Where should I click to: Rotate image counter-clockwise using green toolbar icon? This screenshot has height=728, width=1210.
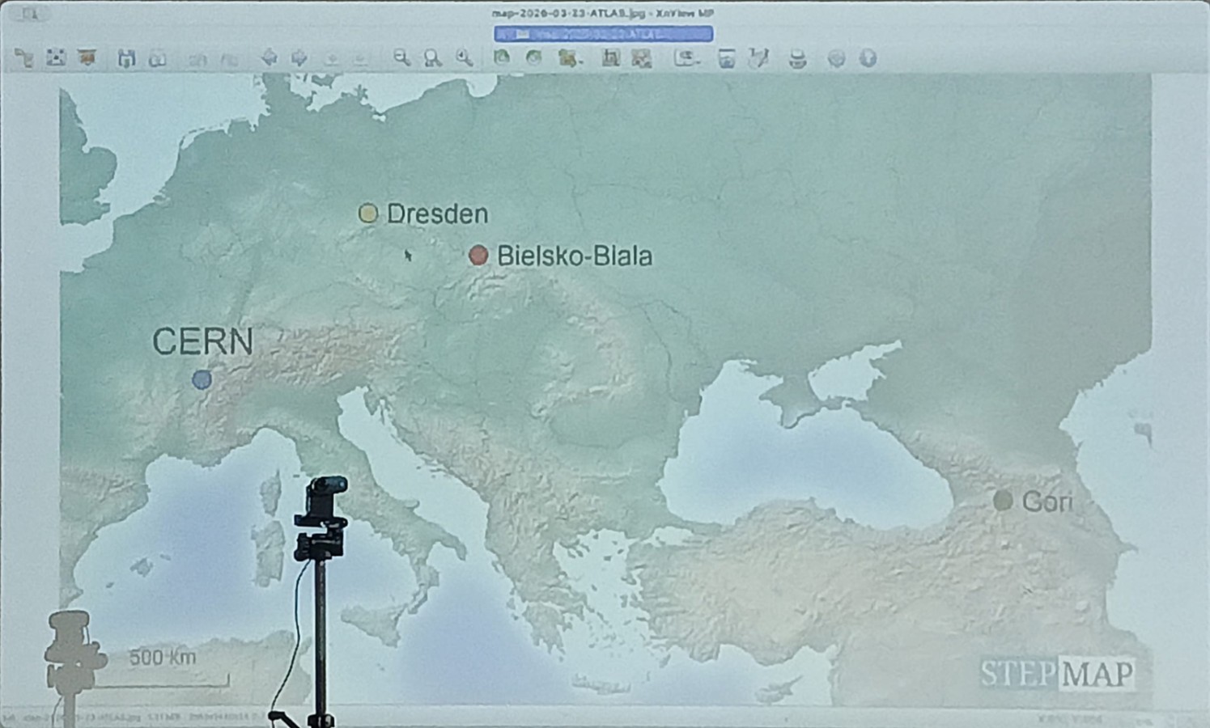tap(502, 58)
